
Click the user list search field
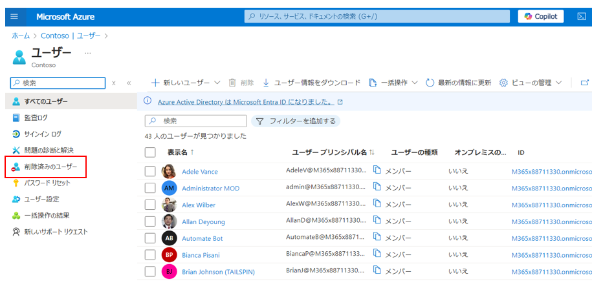[195, 121]
